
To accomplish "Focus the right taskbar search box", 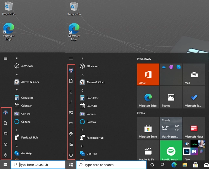I will click(x=111, y=165).
